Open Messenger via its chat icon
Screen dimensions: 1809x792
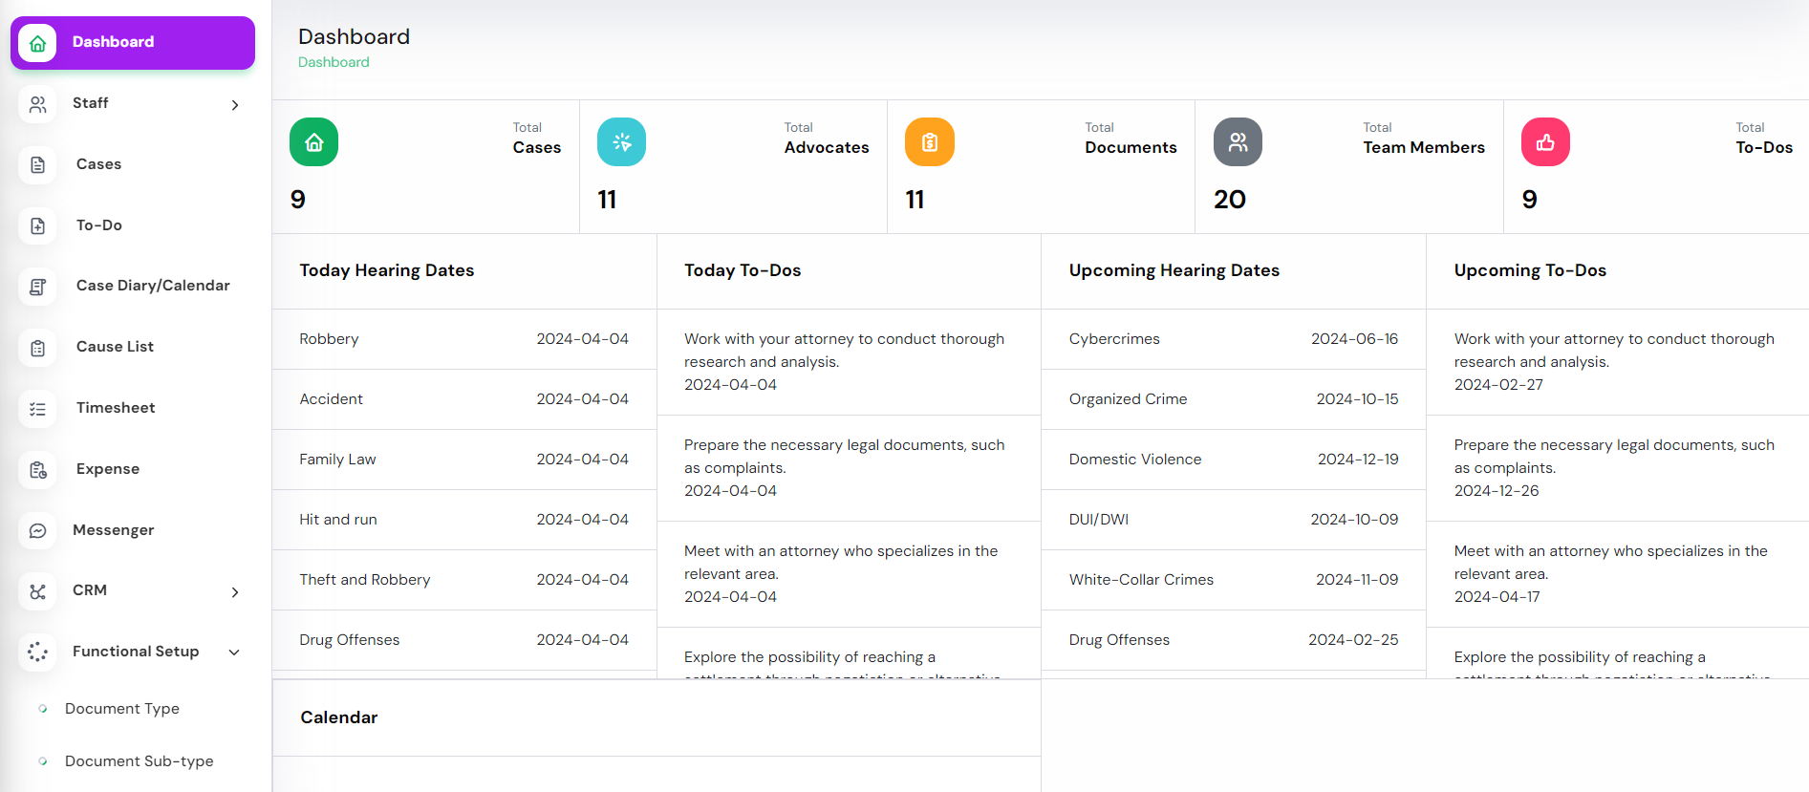click(38, 530)
